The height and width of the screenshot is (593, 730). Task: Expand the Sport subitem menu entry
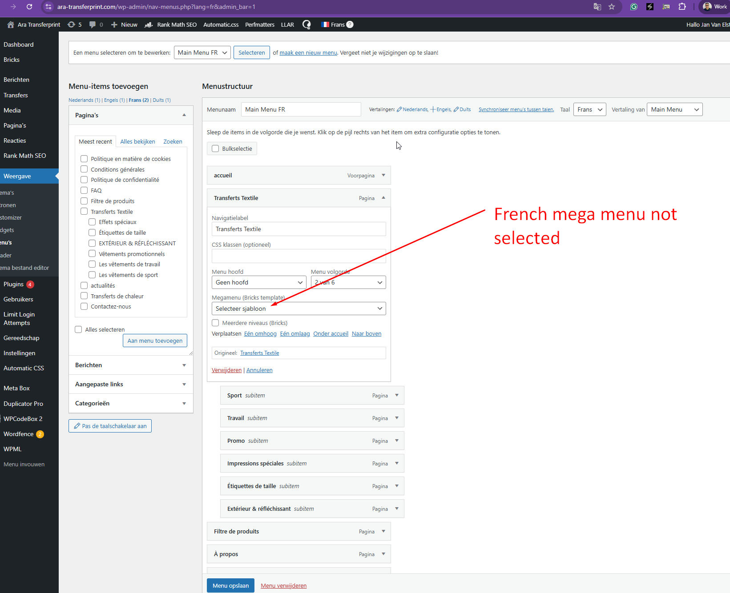point(396,395)
